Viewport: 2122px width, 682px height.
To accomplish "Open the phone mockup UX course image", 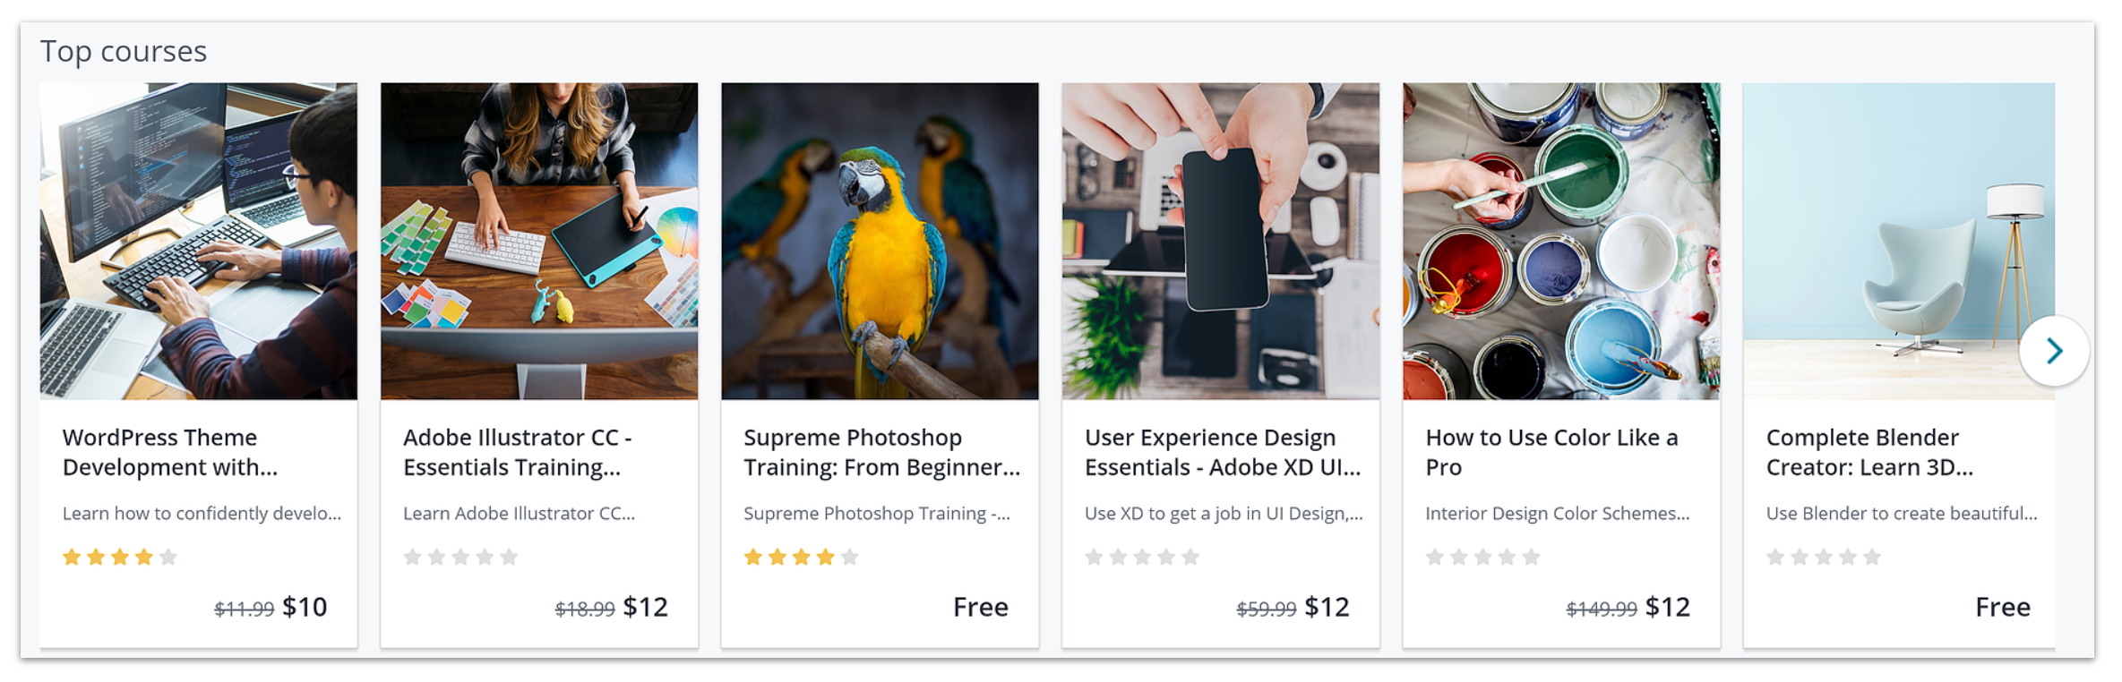I will point(1221,242).
